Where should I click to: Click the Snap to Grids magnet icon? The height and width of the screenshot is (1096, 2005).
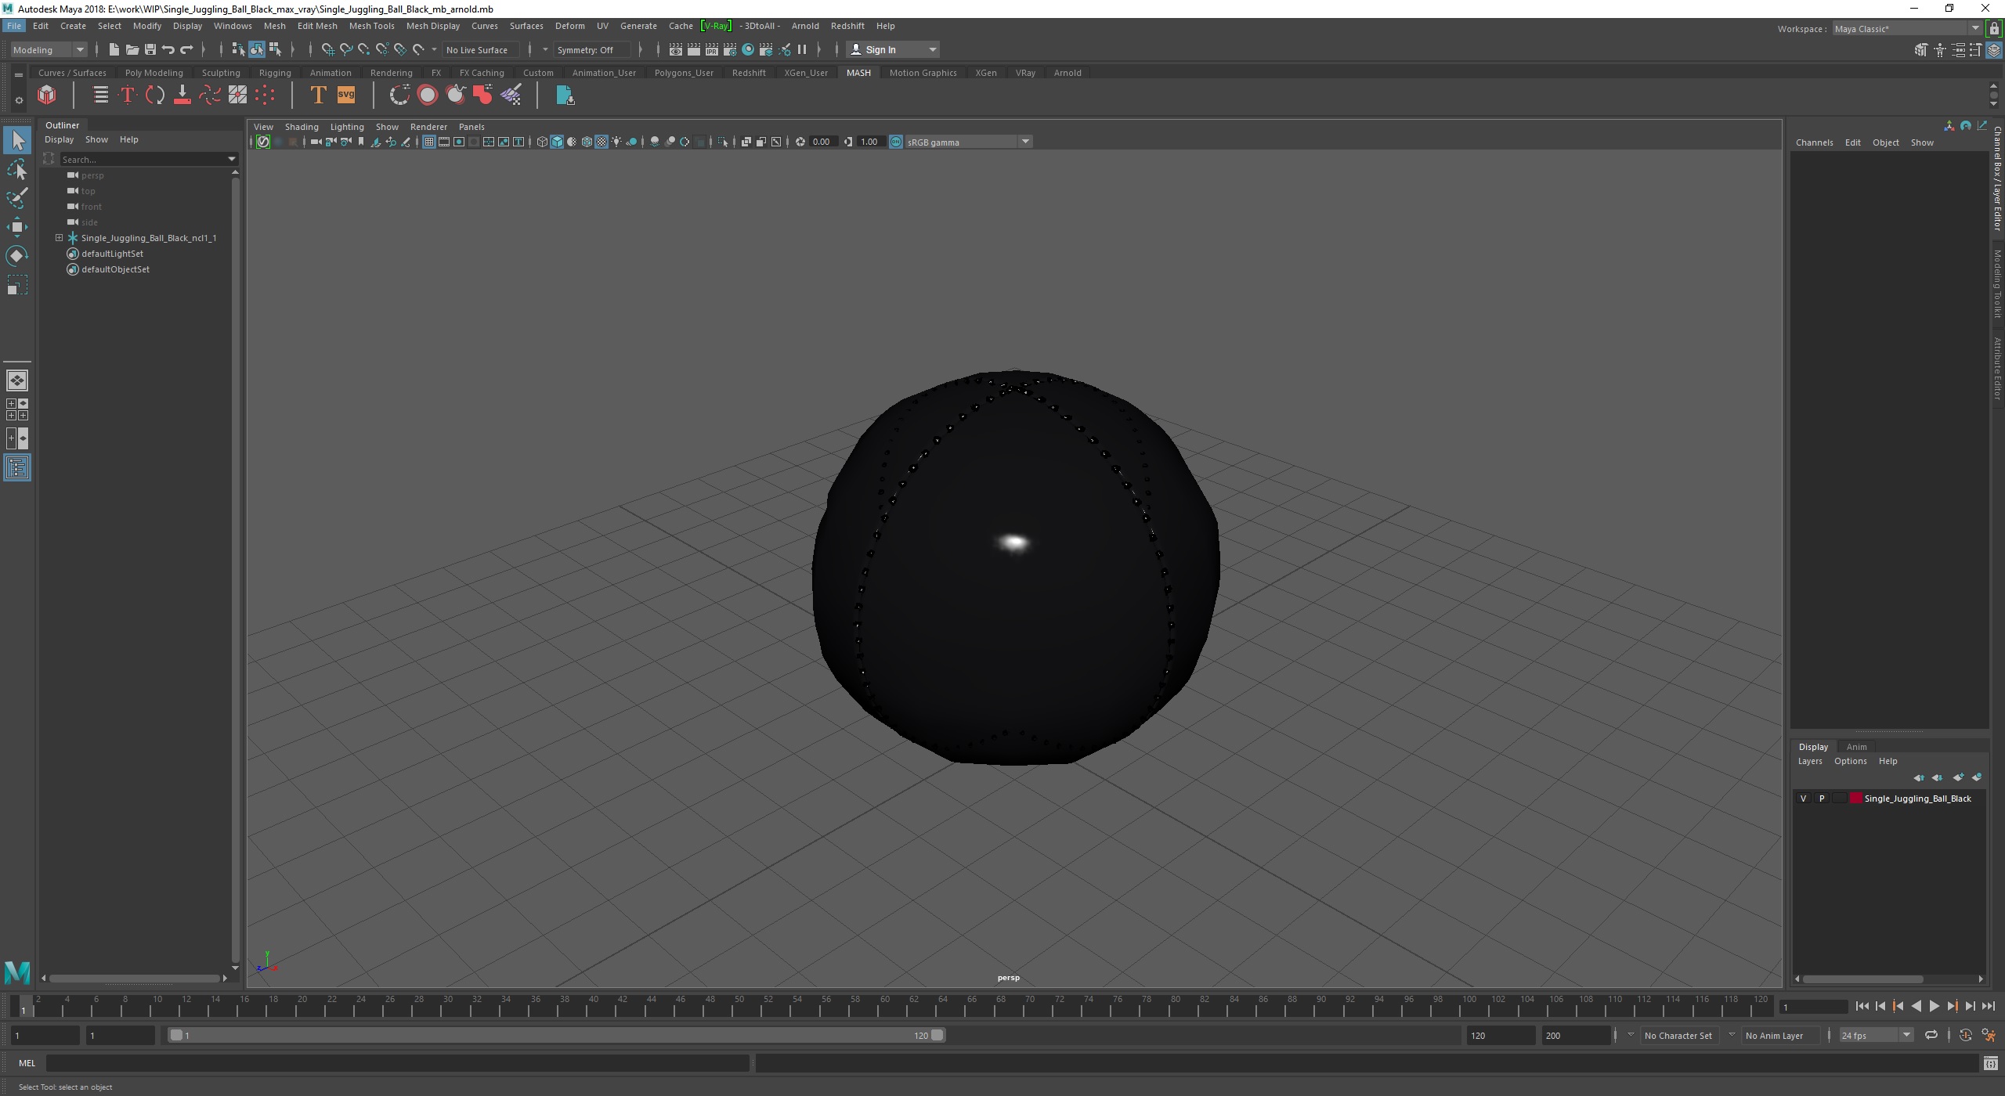(327, 49)
